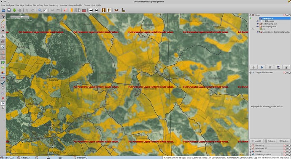Click the factory preset icon in toolbar
This screenshot has width=291, height=159.
click(x=124, y=10)
